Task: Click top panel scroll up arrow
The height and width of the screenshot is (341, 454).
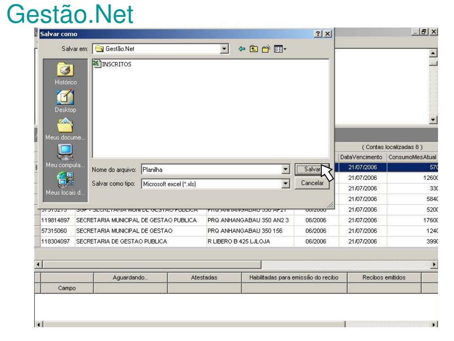Action: pos(433,53)
